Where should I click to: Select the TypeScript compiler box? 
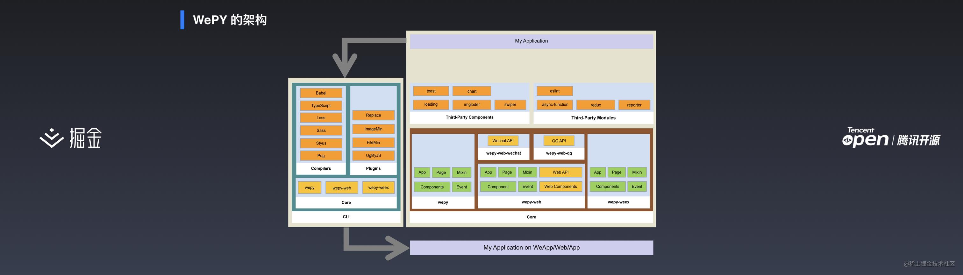(321, 105)
